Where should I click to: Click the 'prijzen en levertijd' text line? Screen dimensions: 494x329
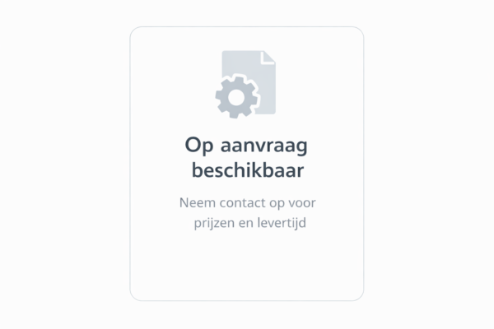[249, 223]
